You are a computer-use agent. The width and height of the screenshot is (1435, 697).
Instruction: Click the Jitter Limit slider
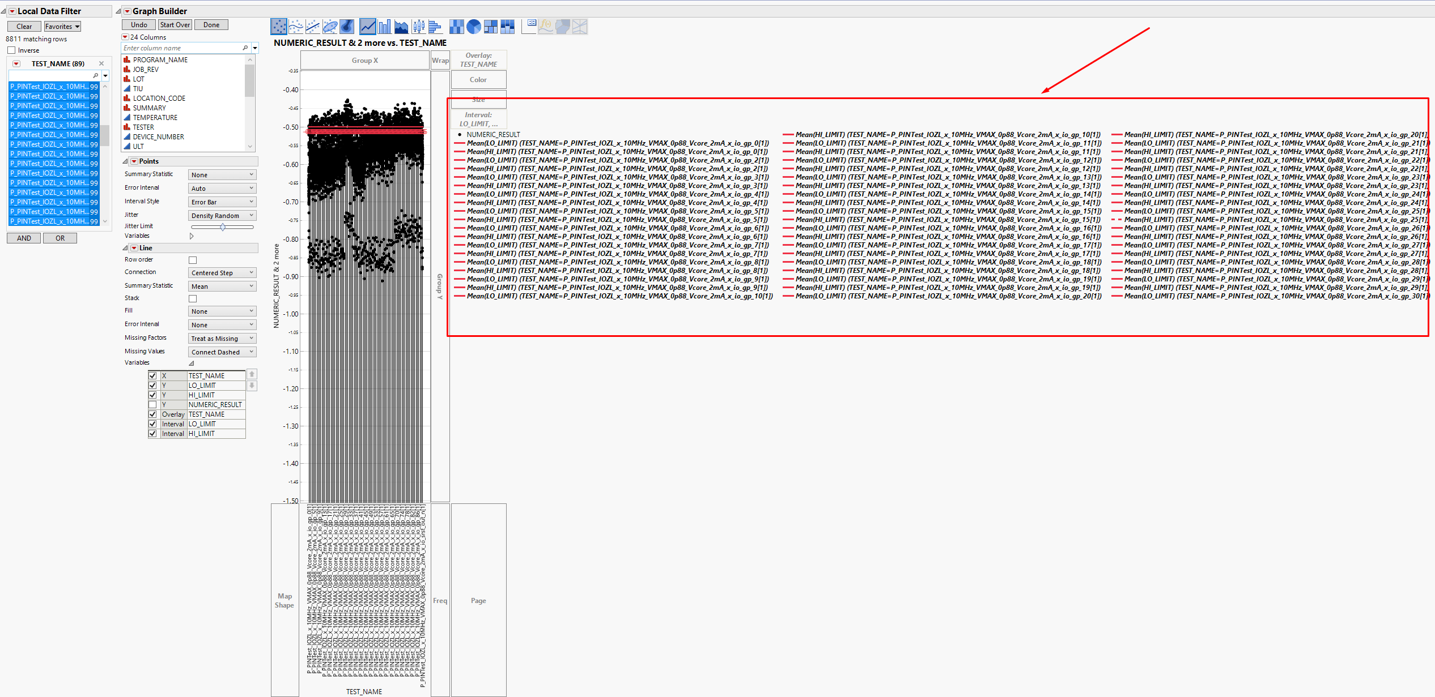pos(223,227)
